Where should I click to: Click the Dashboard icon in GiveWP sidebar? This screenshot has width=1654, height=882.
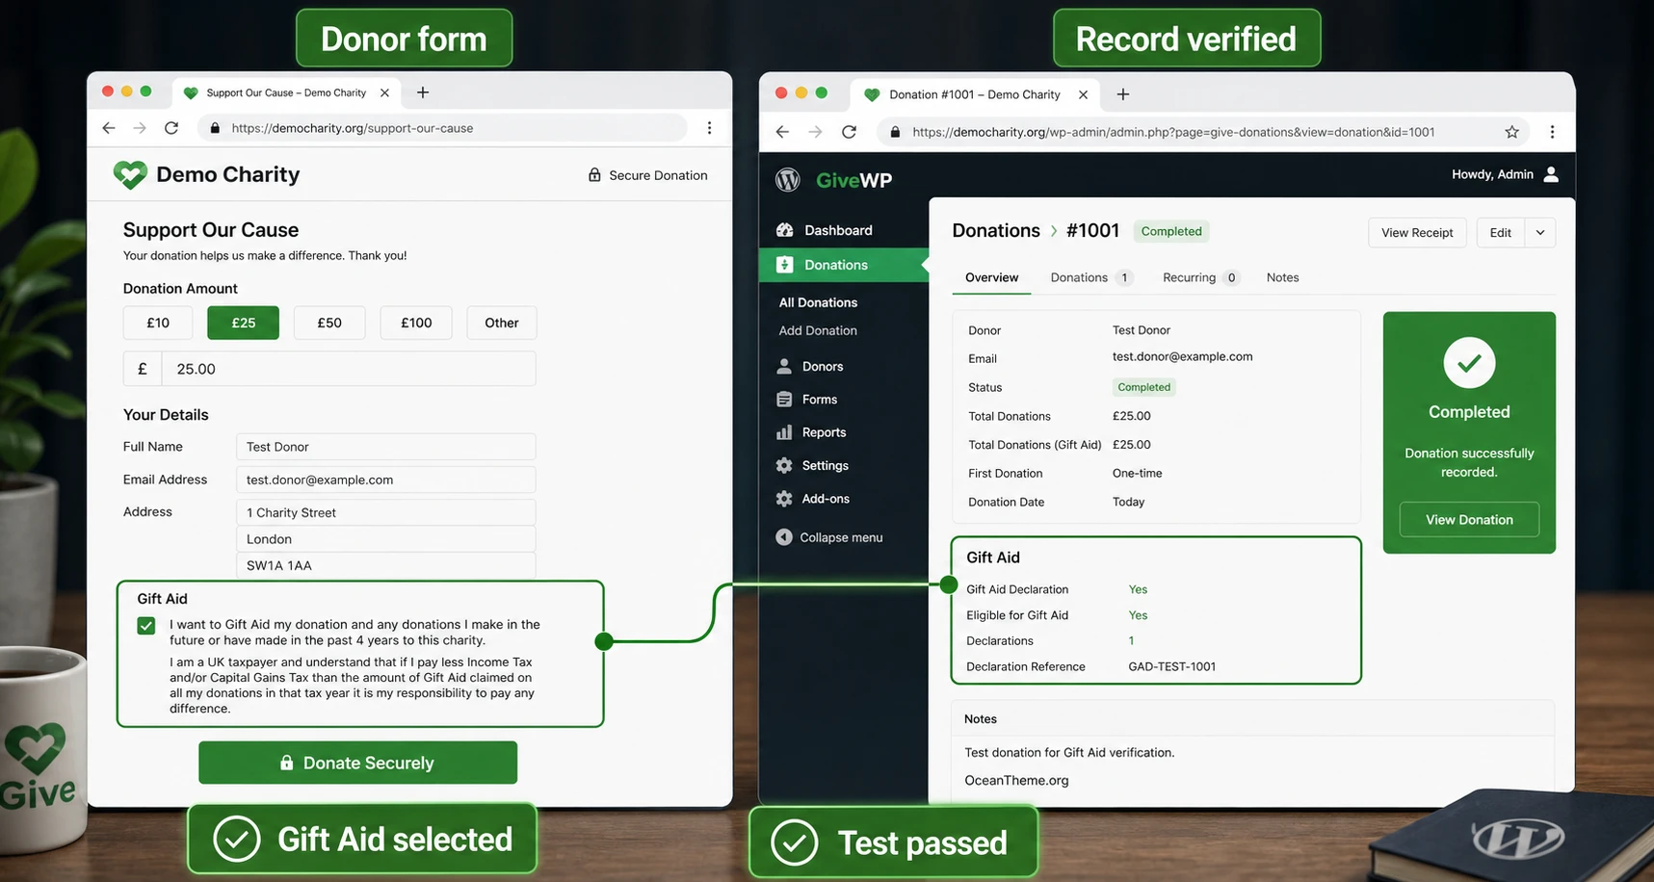pos(785,230)
